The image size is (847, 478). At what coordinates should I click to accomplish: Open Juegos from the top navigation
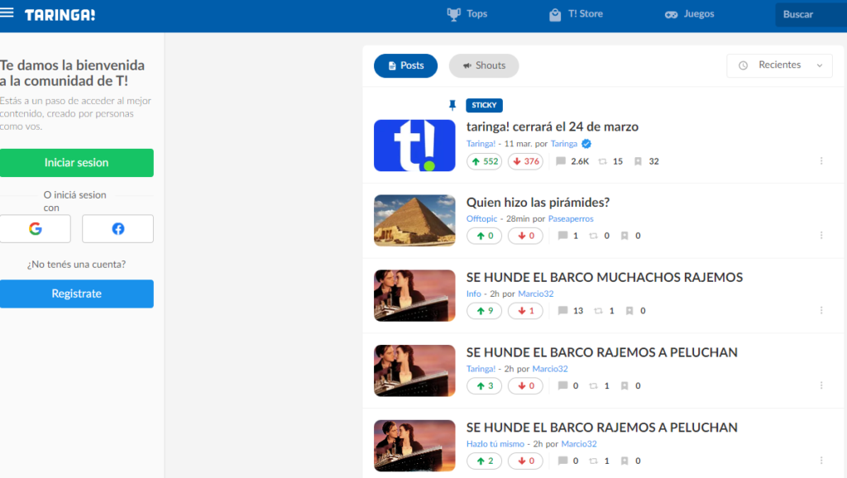689,14
